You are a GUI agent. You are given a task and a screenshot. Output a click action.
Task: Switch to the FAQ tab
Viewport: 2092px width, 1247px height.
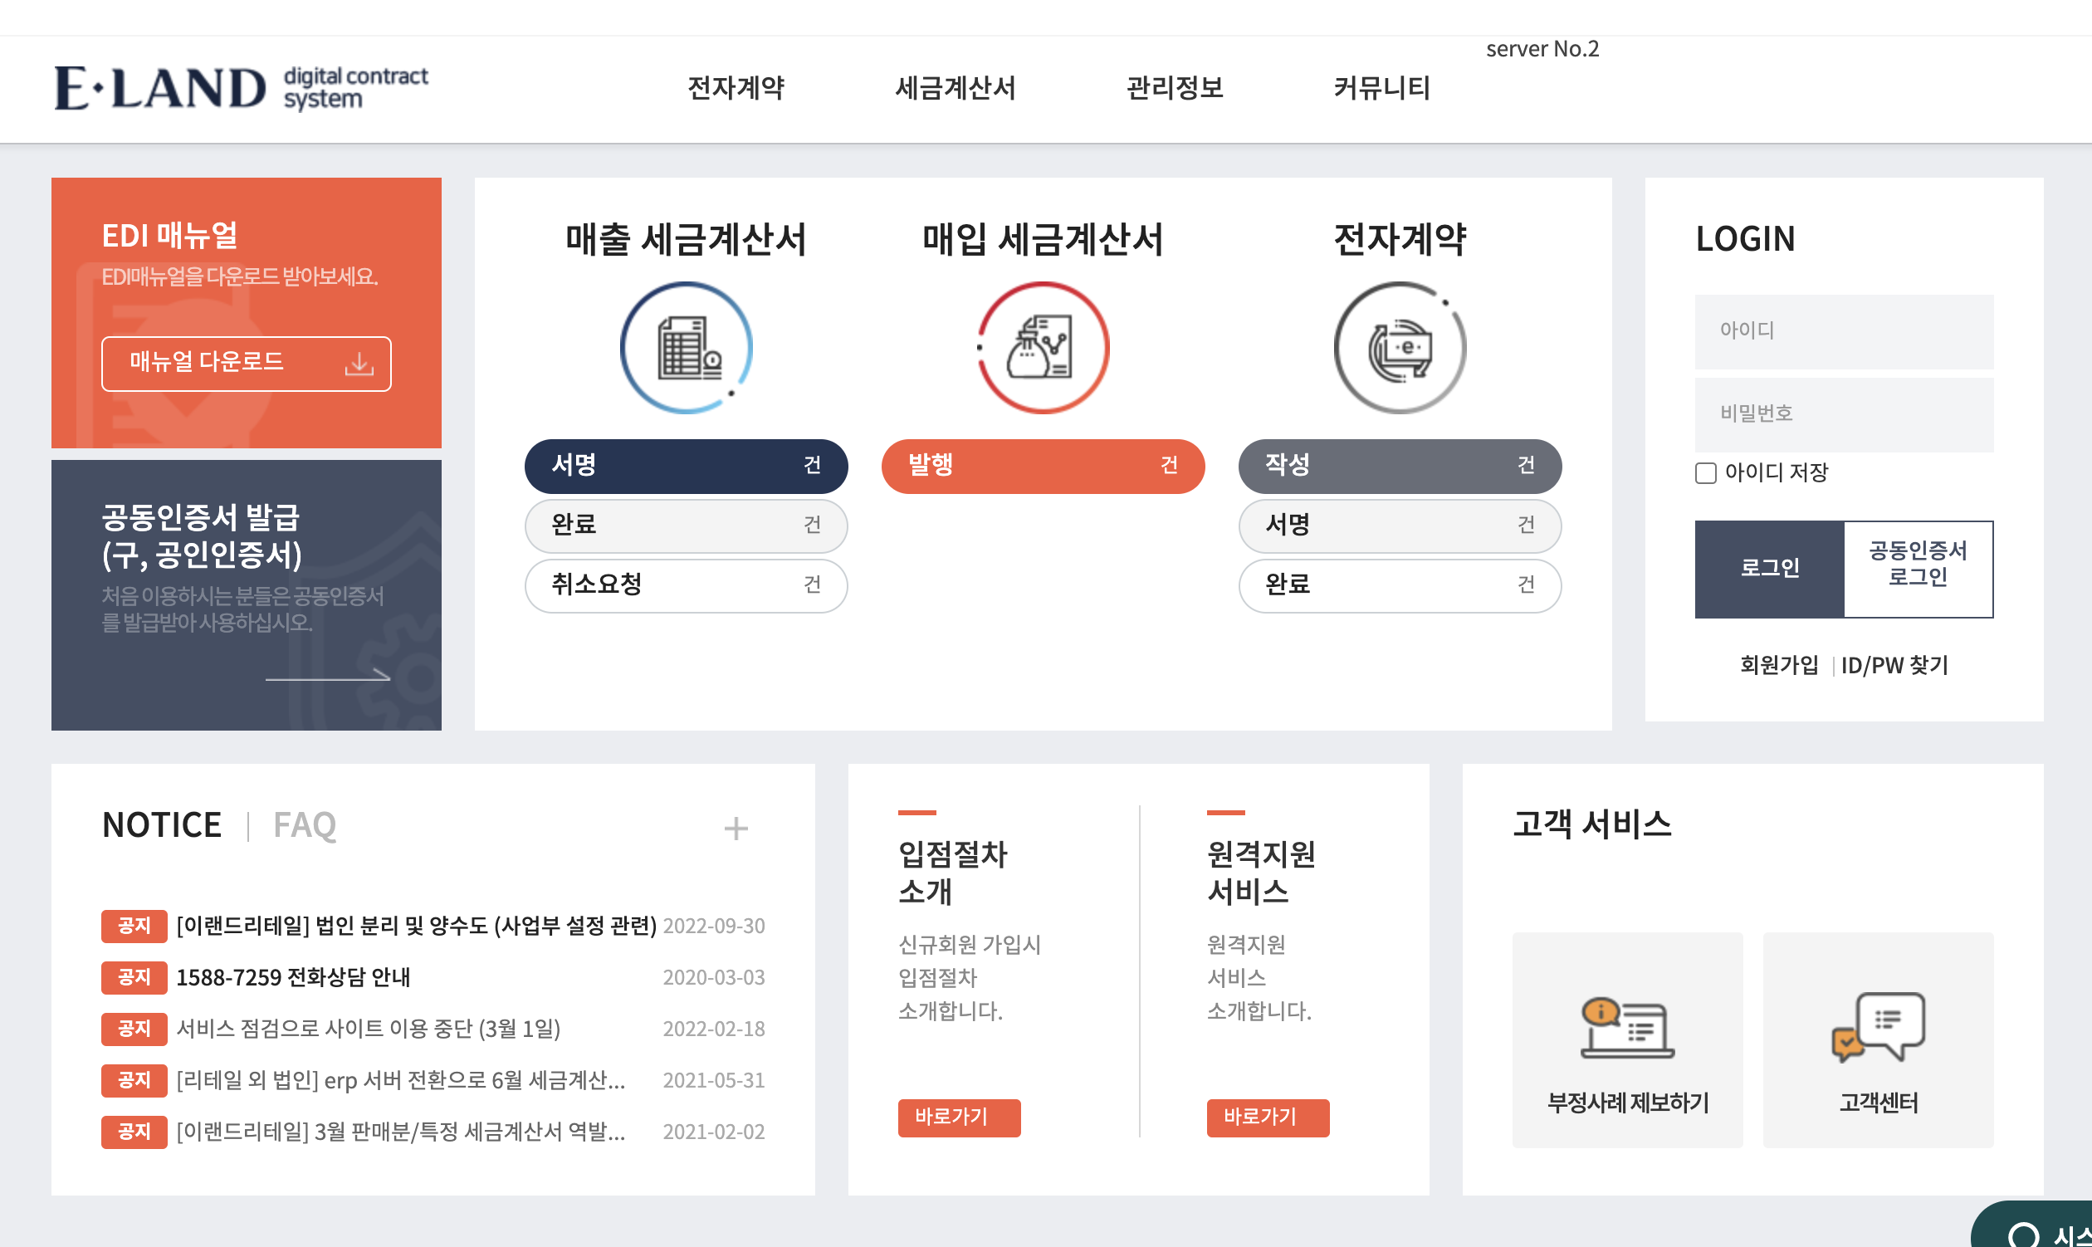pos(304,825)
